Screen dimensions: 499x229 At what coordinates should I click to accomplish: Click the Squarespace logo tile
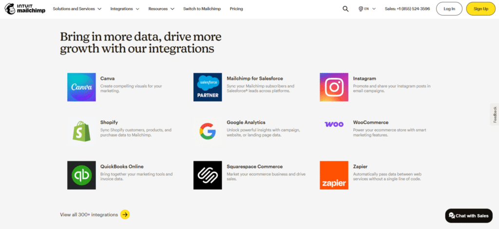click(208, 176)
